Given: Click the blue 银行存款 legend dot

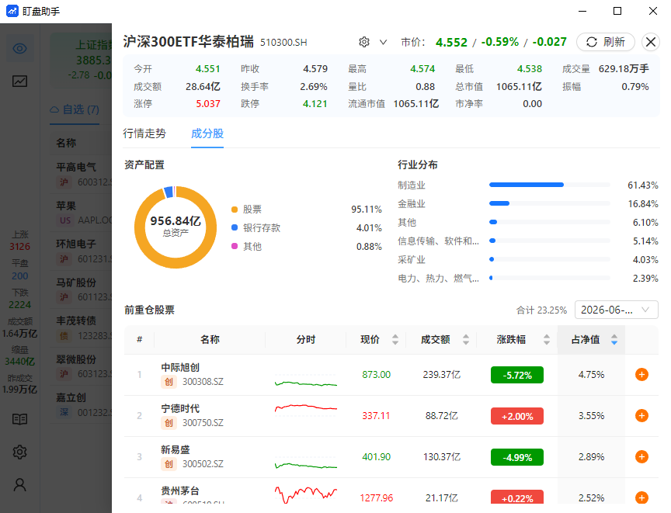Looking at the screenshot, I should point(234,227).
